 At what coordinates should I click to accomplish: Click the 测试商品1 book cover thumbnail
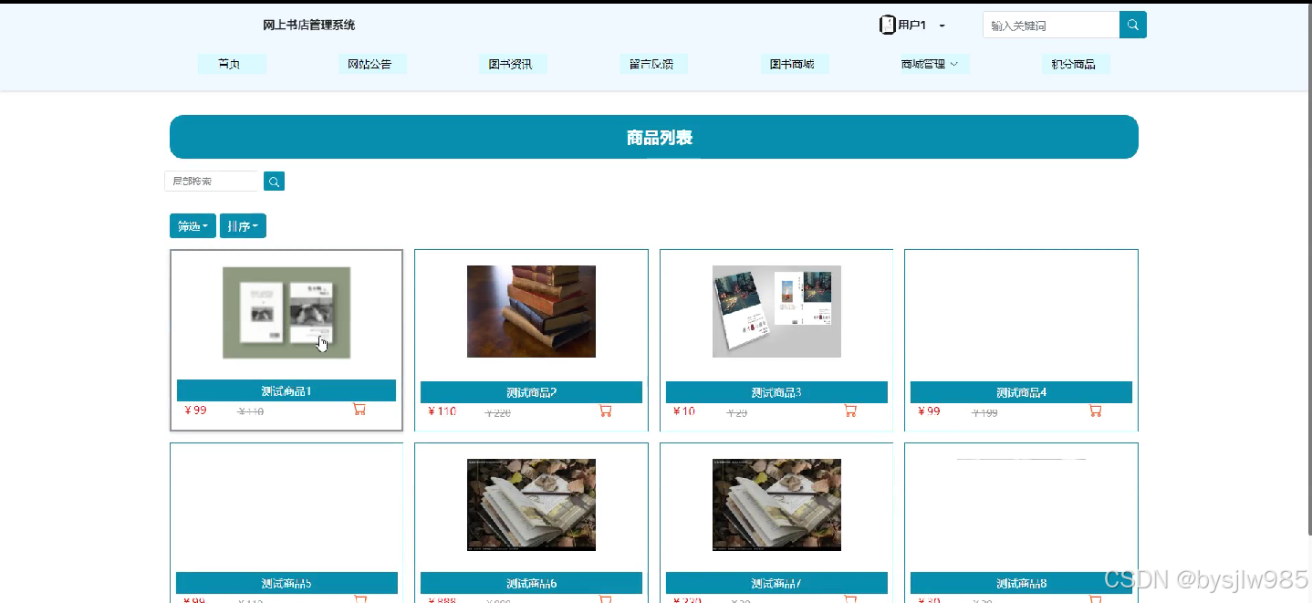(286, 312)
